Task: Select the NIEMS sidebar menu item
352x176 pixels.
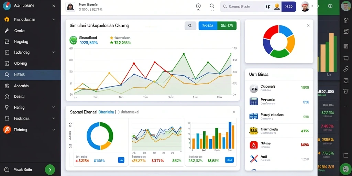Action: [30, 75]
